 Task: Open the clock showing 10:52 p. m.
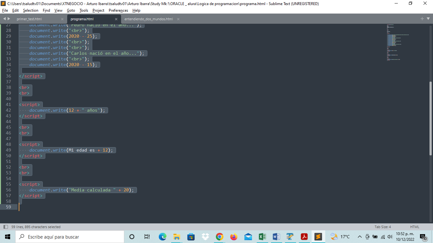point(405,237)
